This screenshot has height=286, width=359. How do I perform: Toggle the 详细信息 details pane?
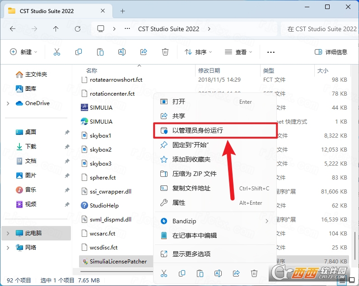pyautogui.click(x=331, y=52)
